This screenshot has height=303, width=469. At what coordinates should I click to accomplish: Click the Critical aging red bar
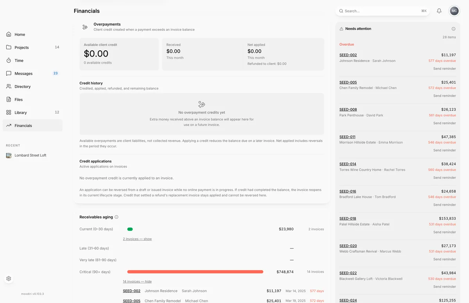pos(195,272)
